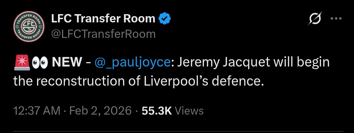Click the Feb 2, 2026 date

[101, 111]
